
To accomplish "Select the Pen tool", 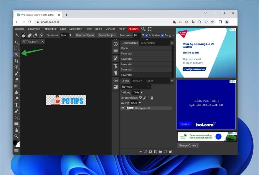I will click(x=16, y=111).
